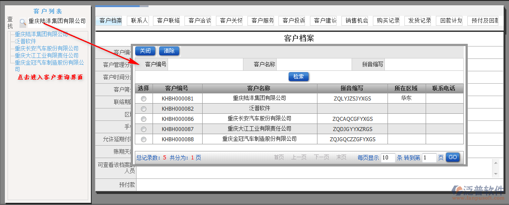This screenshot has height=205, width=509.
Task: Click the 下一页 pagination link
Action: pyautogui.click(x=321, y=157)
